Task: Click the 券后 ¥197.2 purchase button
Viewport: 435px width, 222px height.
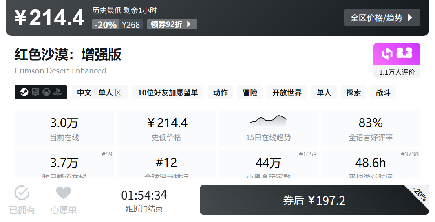Action: click(x=314, y=200)
